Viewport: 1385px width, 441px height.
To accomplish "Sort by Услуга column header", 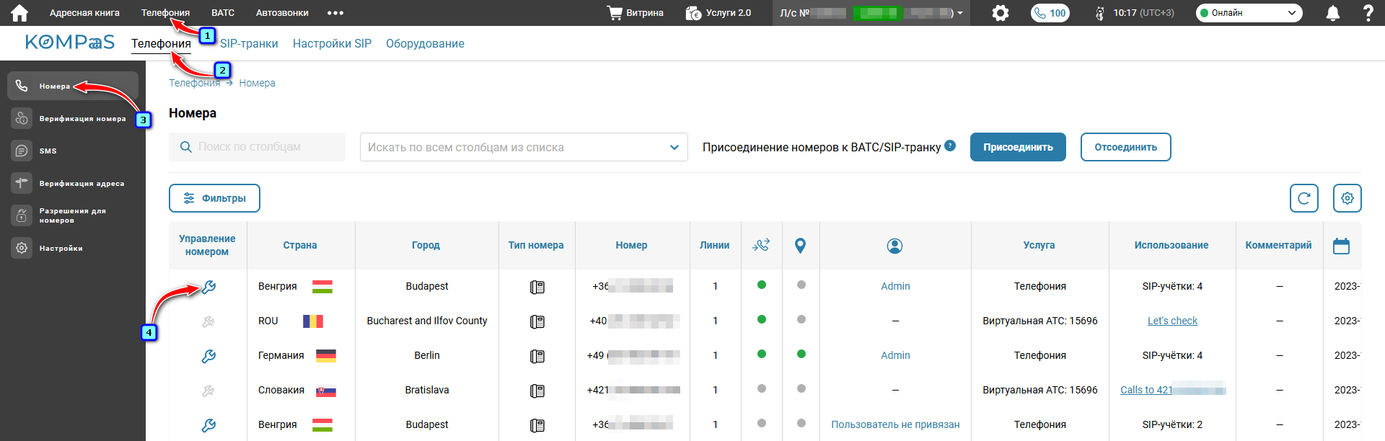I will click(x=1039, y=245).
